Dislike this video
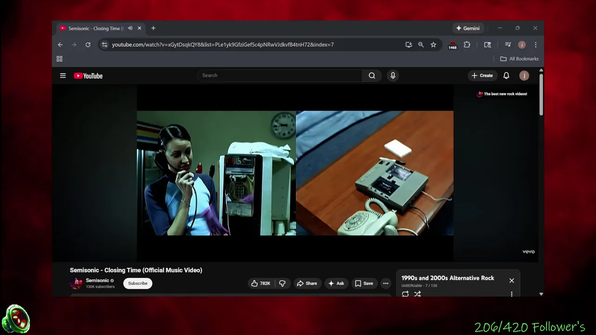596x335 pixels. (282, 283)
